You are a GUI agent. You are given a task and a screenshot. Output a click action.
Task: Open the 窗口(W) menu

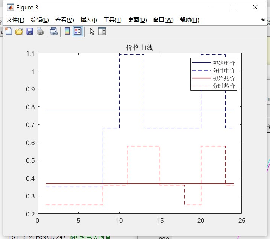pos(163,20)
